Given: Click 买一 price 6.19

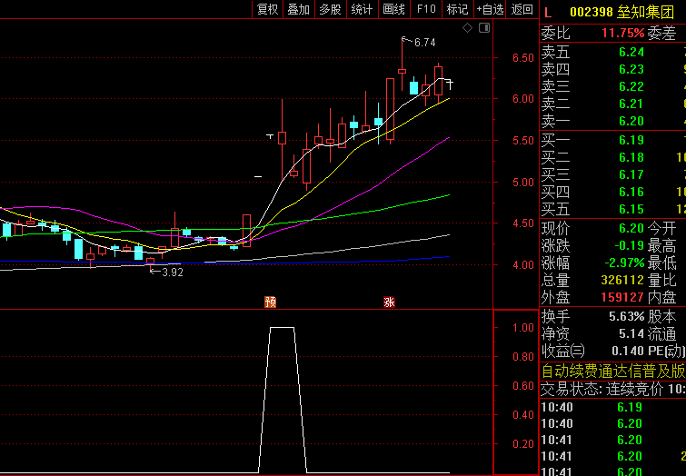Looking at the screenshot, I should tap(631, 140).
